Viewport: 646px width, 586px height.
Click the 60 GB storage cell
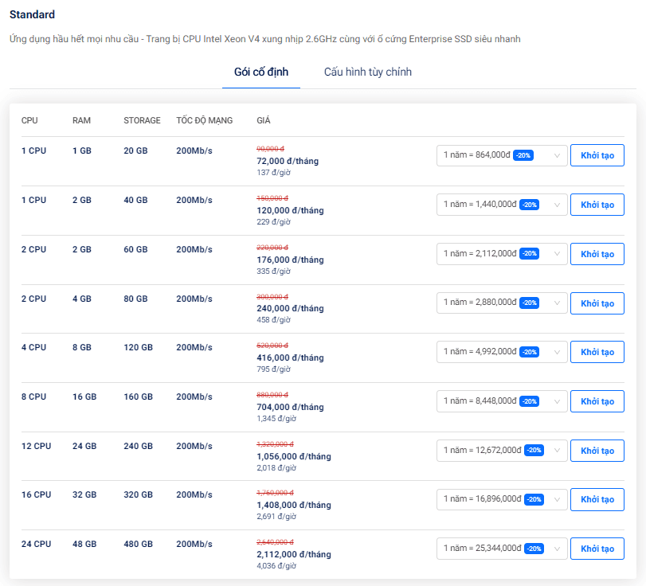135,249
